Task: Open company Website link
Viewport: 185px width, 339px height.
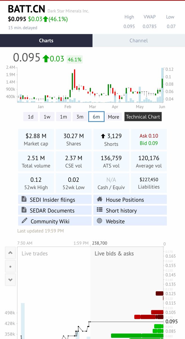Action: [x=130, y=221]
